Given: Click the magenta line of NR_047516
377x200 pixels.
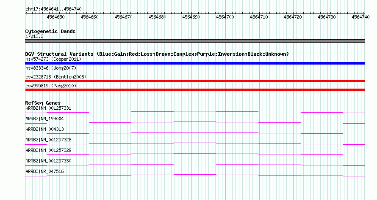Looking at the screenshot, I should click(x=195, y=175).
